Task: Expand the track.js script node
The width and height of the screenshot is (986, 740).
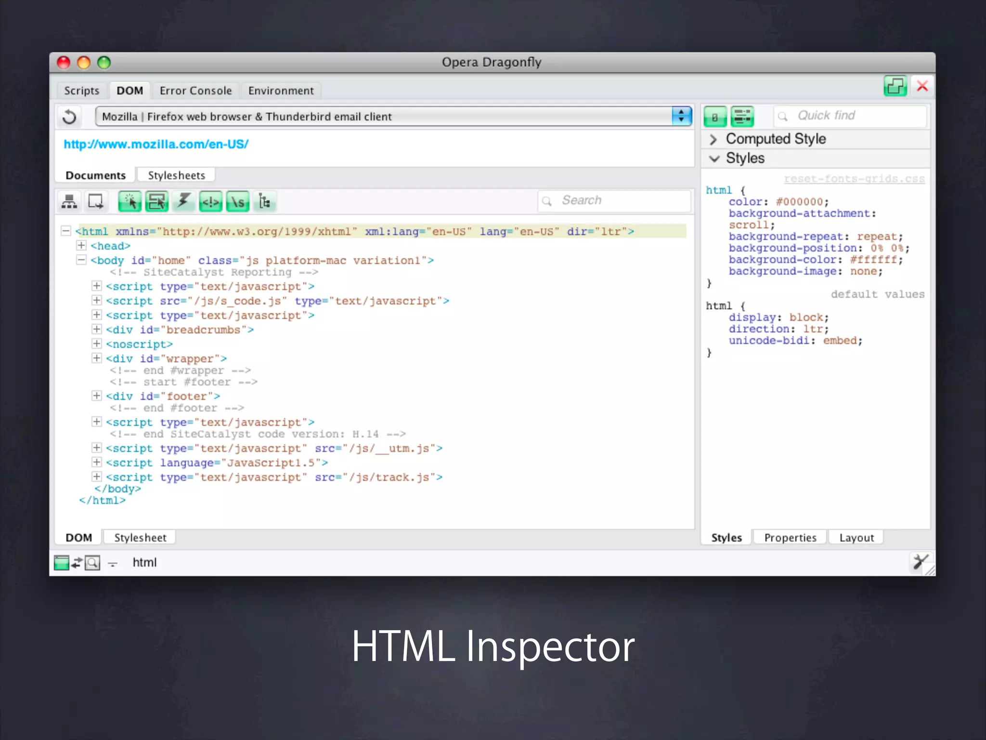Action: tap(97, 476)
